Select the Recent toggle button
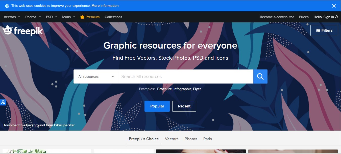Viewport: 341px width, 154px height. tap(184, 106)
